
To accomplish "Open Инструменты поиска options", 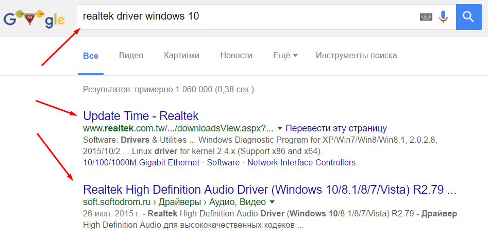I will (x=356, y=56).
